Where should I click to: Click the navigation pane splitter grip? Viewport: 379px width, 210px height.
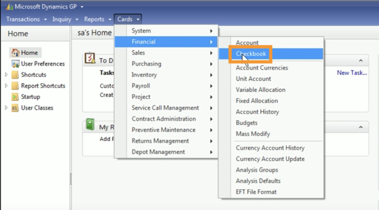pos(71,179)
